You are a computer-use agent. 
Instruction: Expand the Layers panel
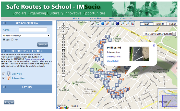coord(4,87)
